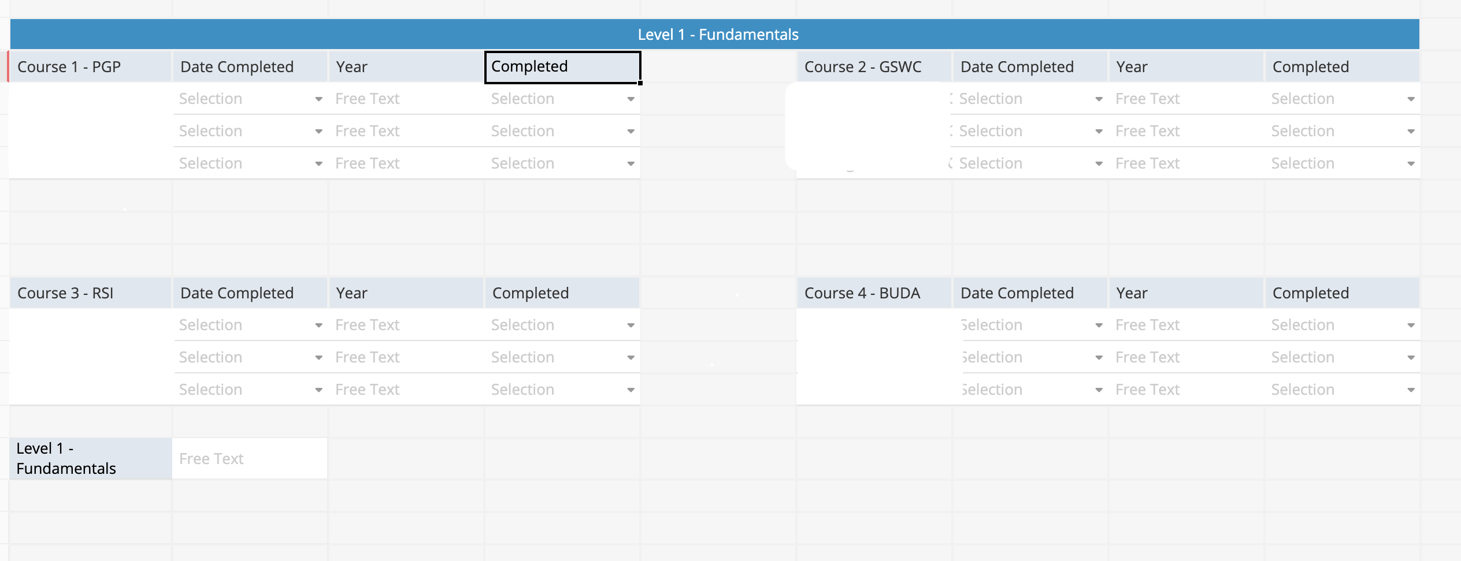Viewport: 1461px width, 561px height.
Task: Open first Date Completed dropdown under Course 1 - PGP
Action: 250,99
